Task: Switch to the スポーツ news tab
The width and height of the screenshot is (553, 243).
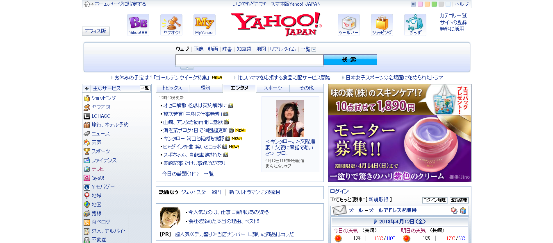Action: coord(273,88)
